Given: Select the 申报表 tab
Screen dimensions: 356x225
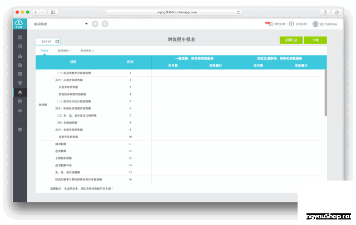Looking at the screenshot, I should [x=44, y=51].
